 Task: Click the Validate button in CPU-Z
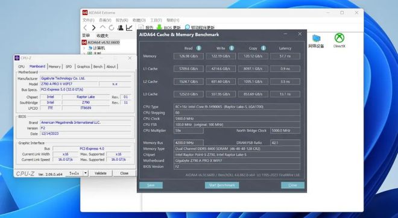(101, 173)
